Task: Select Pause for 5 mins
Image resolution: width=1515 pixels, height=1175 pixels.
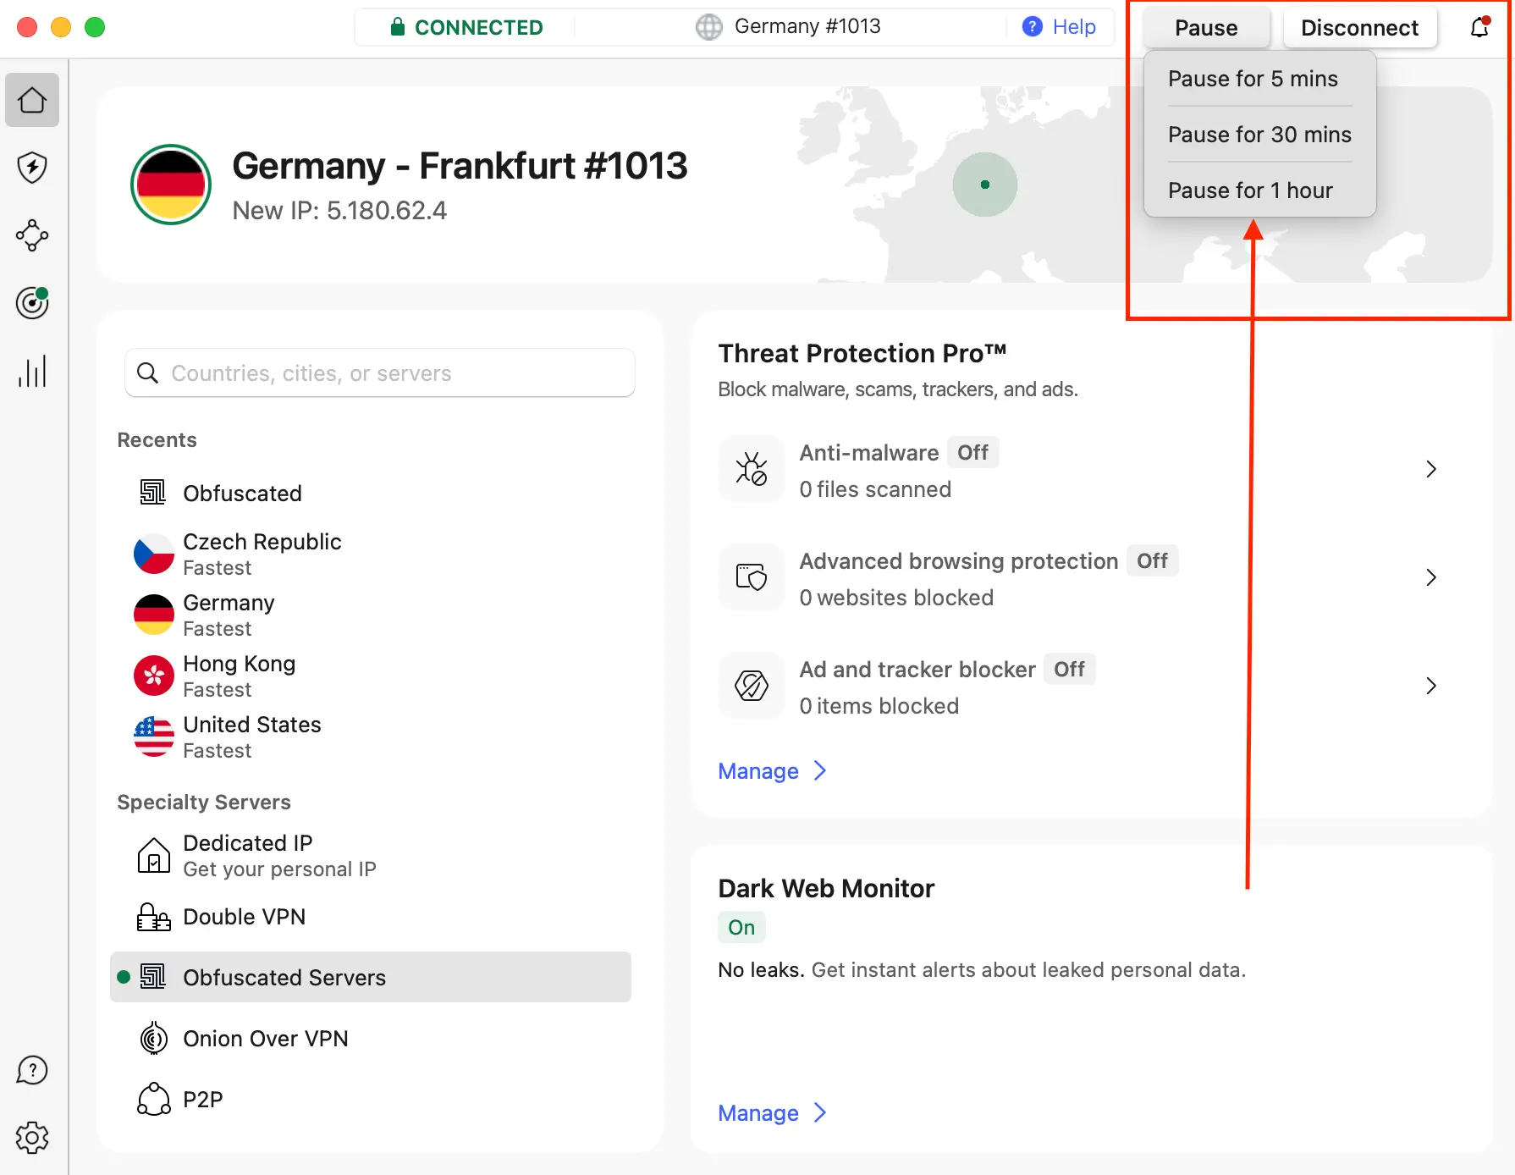Action: coord(1253,79)
